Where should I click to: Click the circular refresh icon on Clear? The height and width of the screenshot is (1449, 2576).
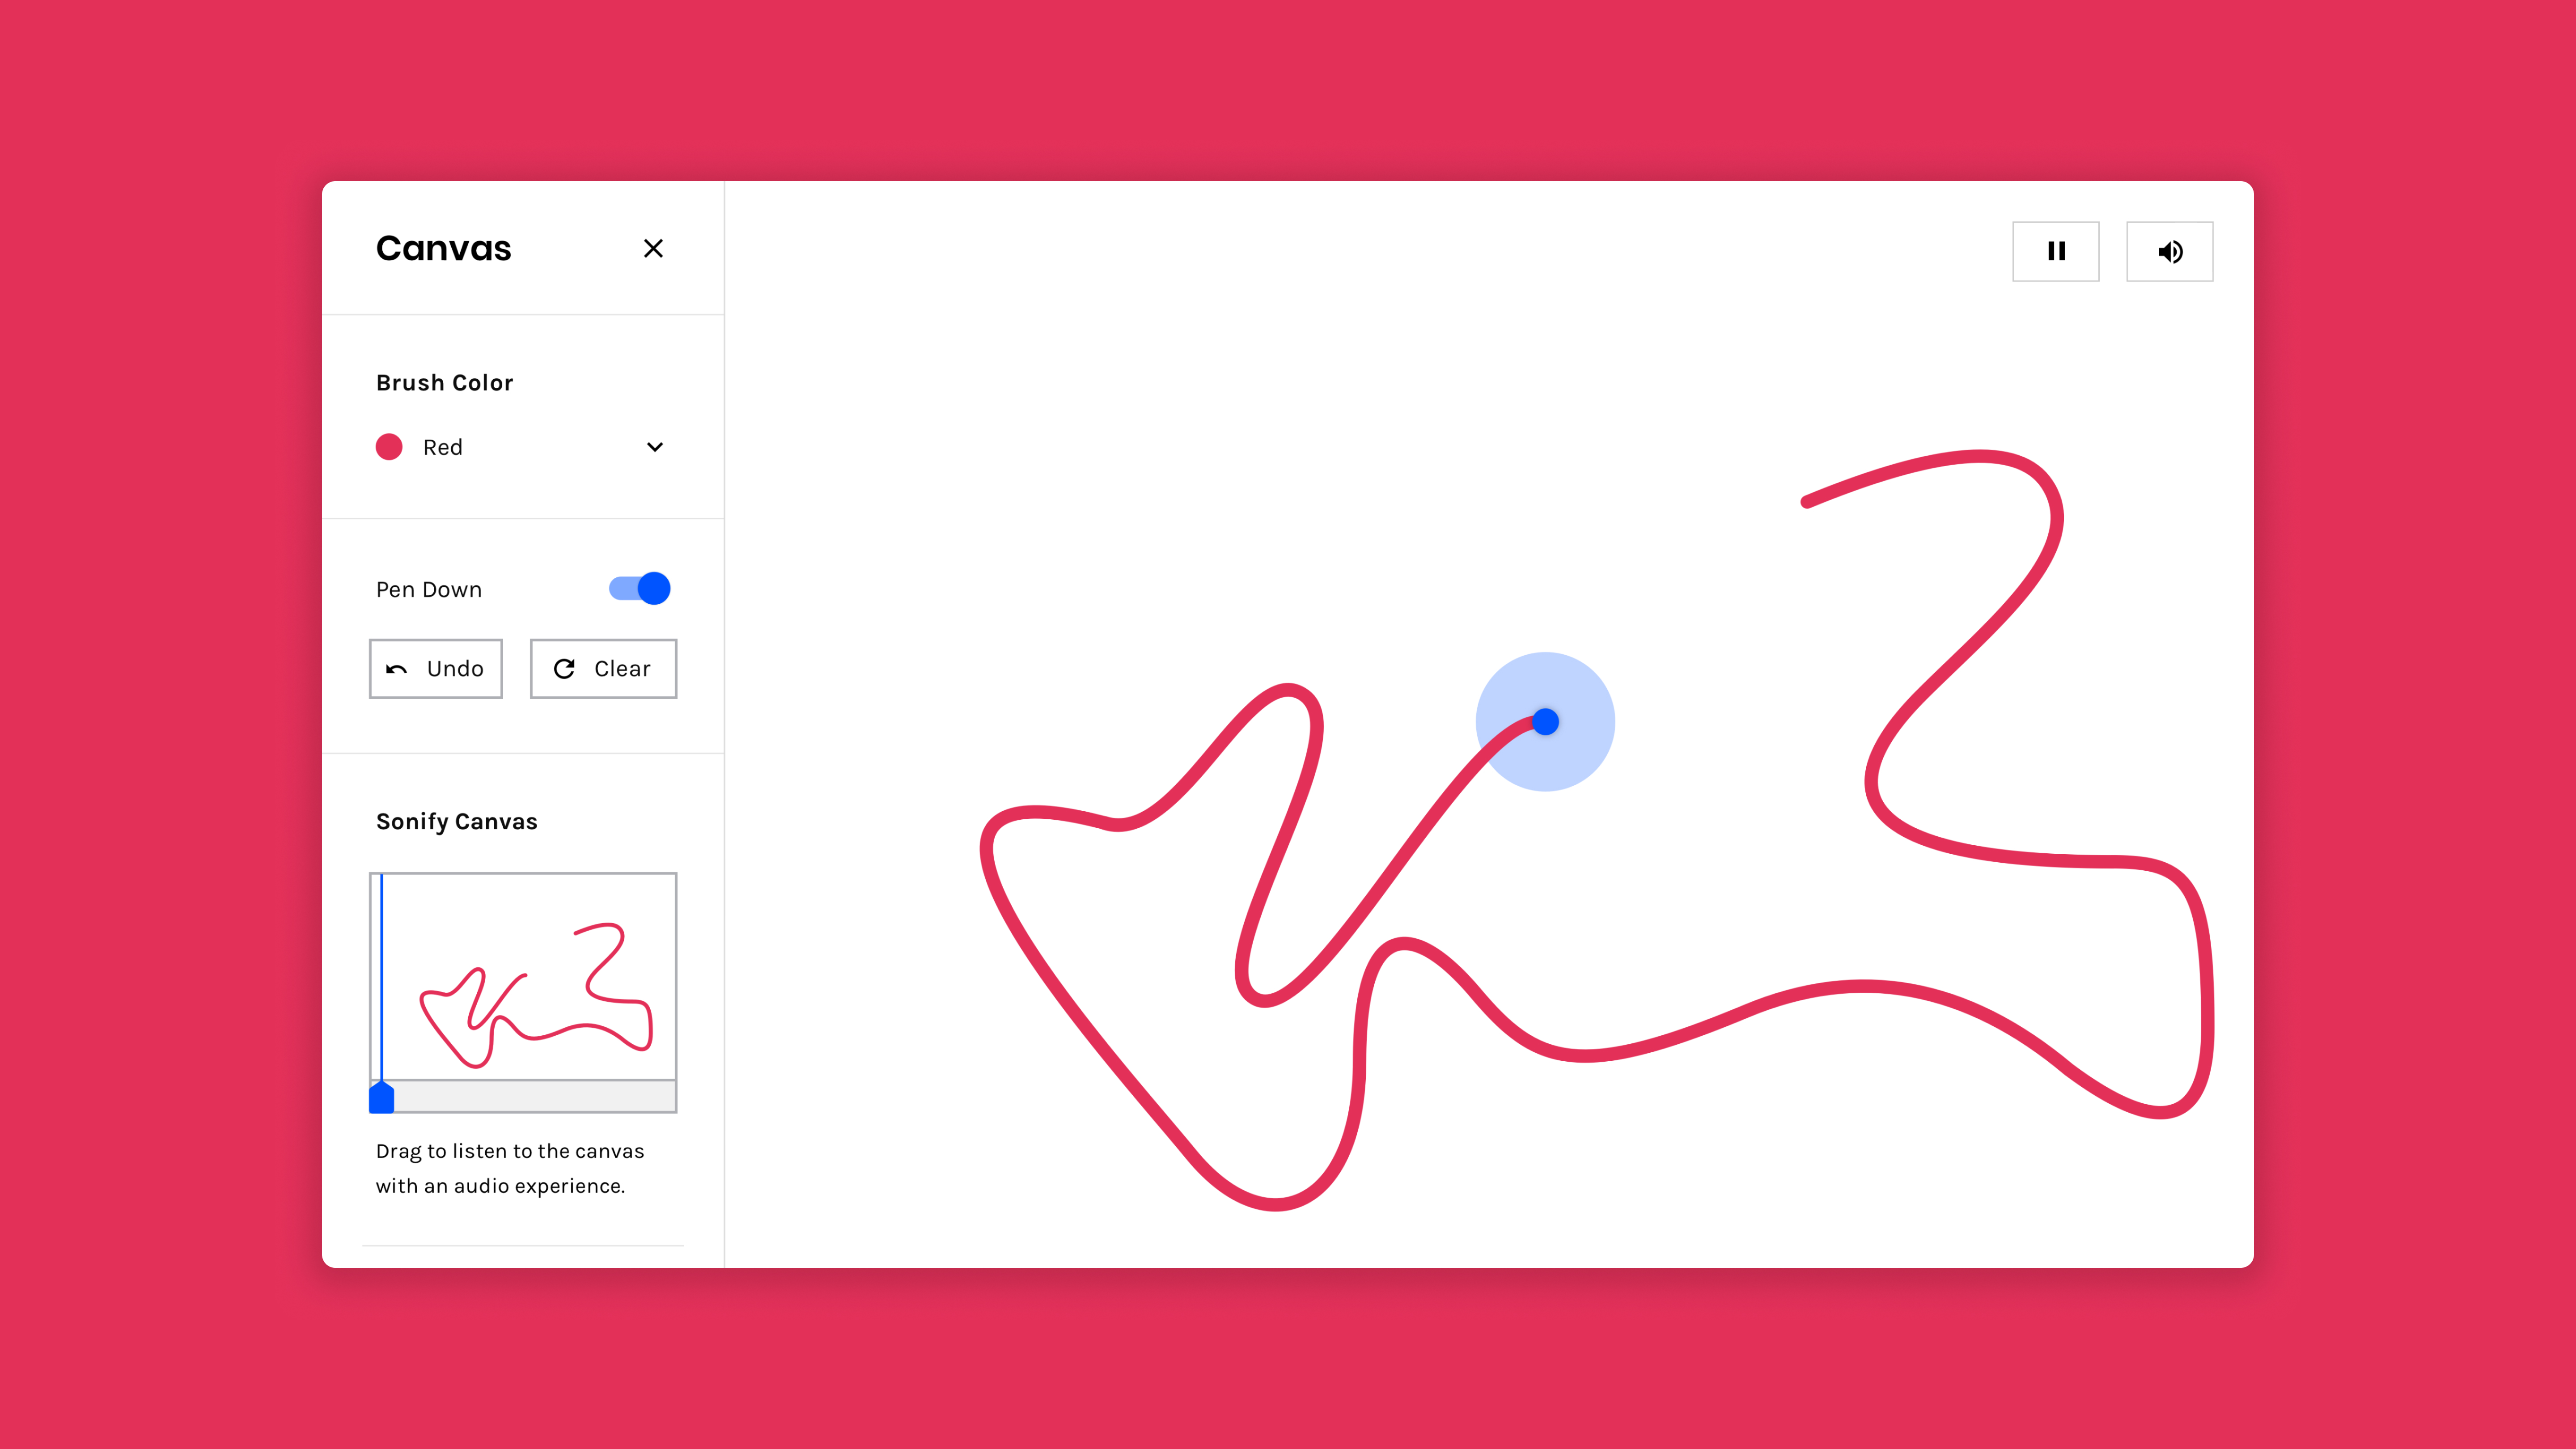pos(564,668)
